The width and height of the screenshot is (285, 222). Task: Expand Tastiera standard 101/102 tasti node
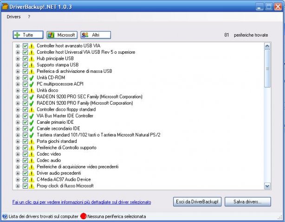[18, 135]
